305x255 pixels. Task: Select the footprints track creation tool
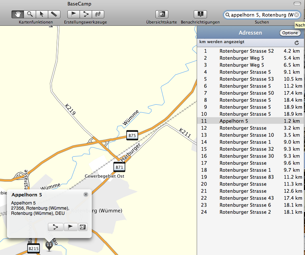tap(98, 14)
